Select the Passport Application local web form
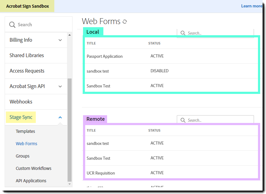Viewport: 266px width, 194px height. pyautogui.click(x=105, y=56)
